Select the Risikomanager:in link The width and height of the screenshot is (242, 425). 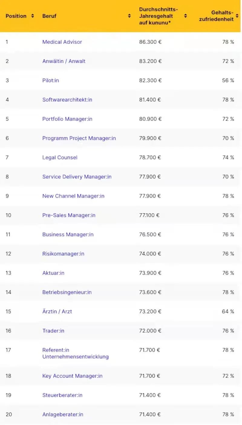[x=63, y=254]
